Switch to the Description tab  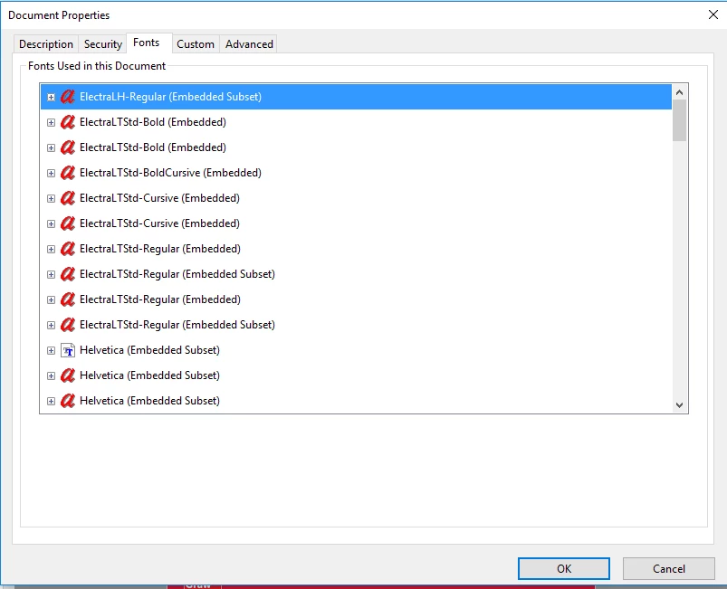coord(46,44)
